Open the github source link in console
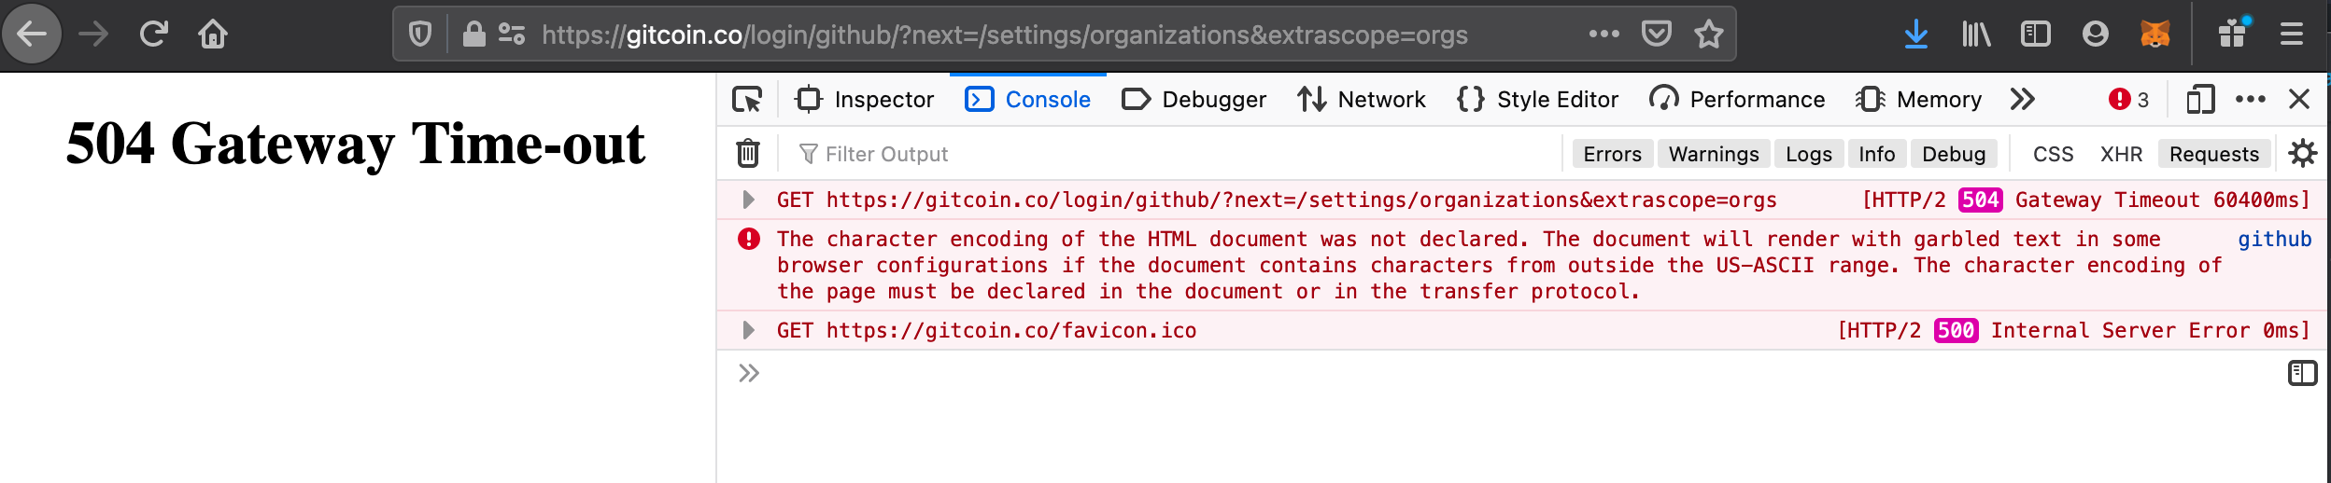This screenshot has height=483, width=2331. (x=2274, y=240)
